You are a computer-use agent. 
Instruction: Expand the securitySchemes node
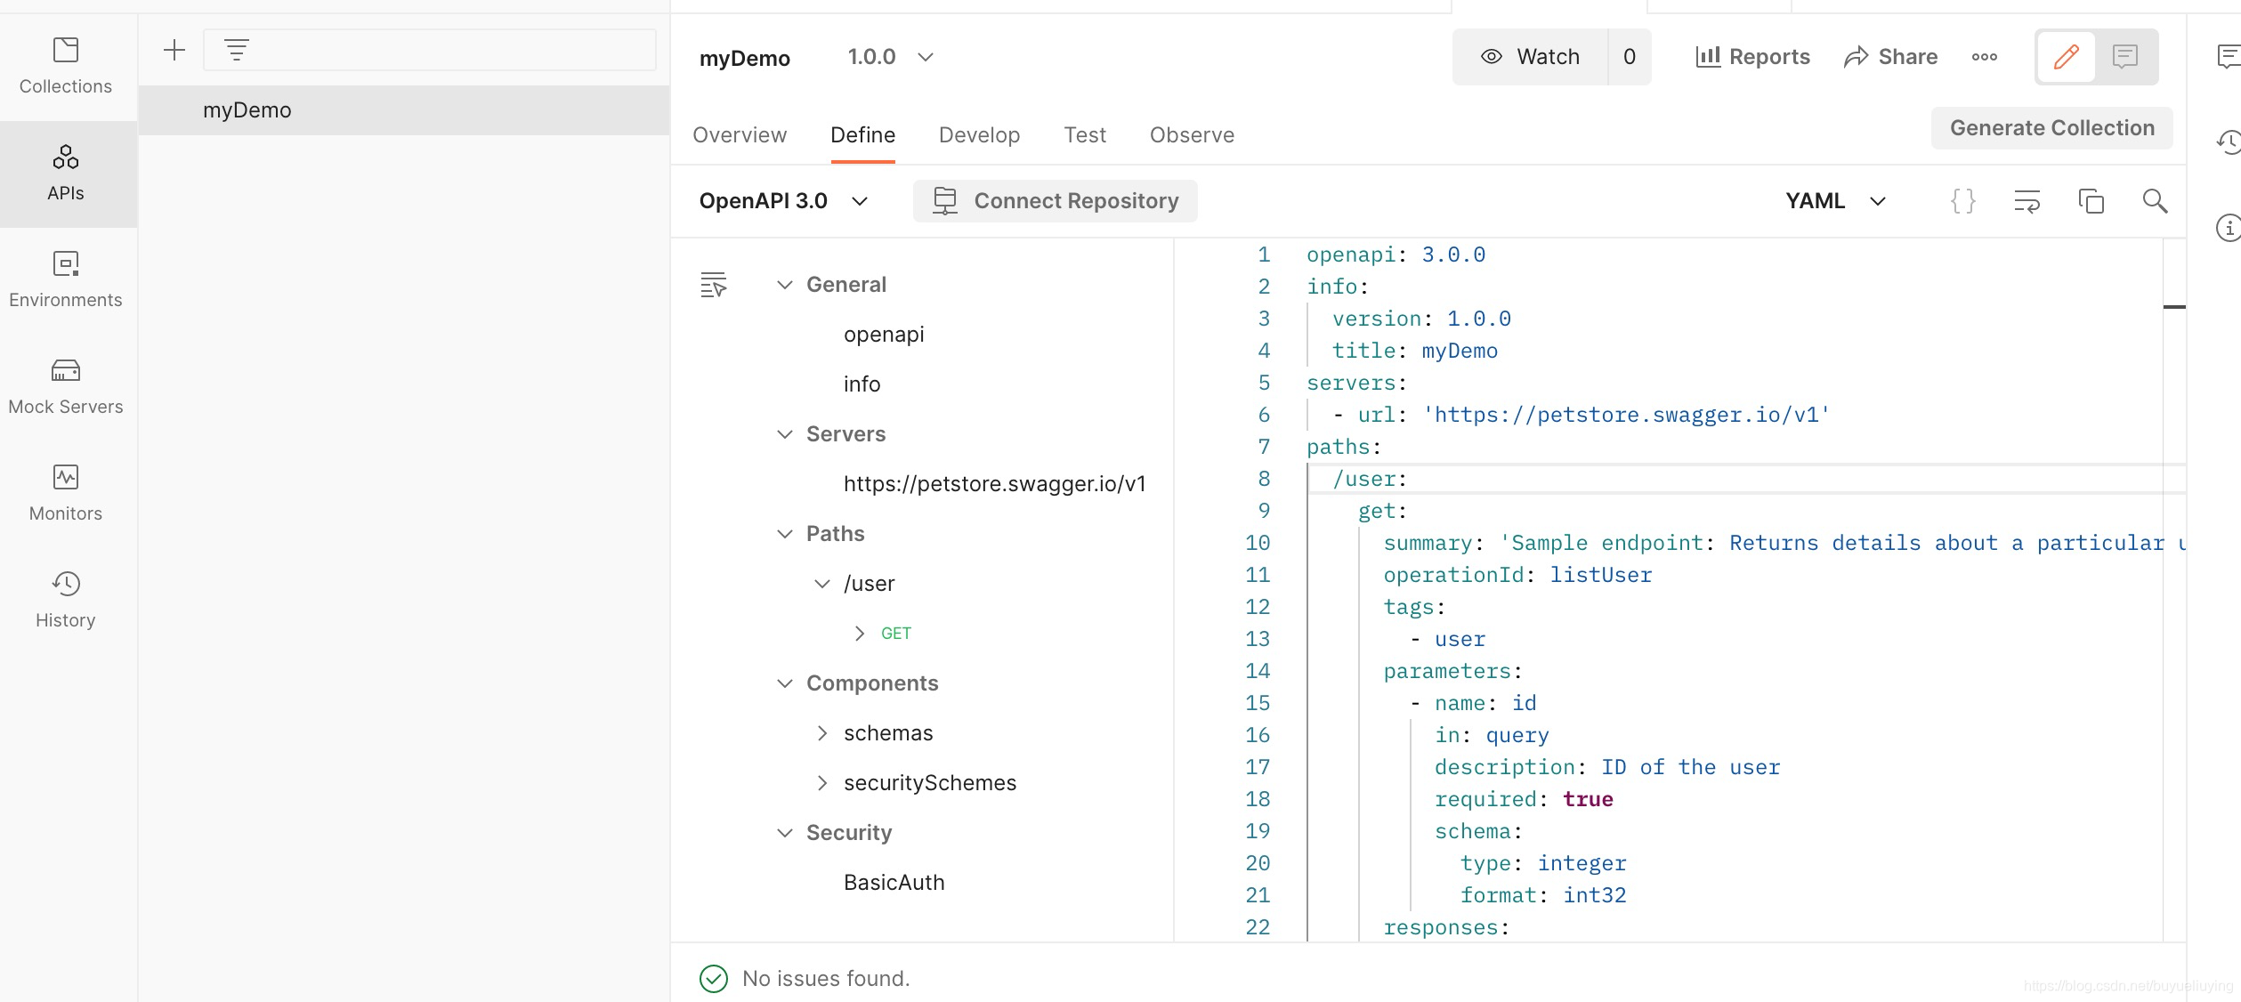(821, 783)
